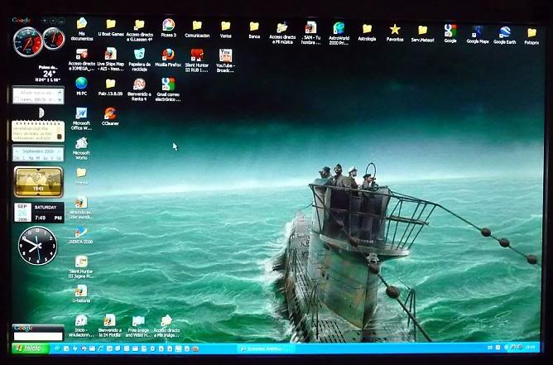Open Mi PC
Viewport: 553px width, 365px height.
81,86
